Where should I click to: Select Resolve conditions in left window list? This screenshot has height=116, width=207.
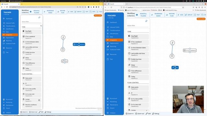pyautogui.click(x=32, y=105)
